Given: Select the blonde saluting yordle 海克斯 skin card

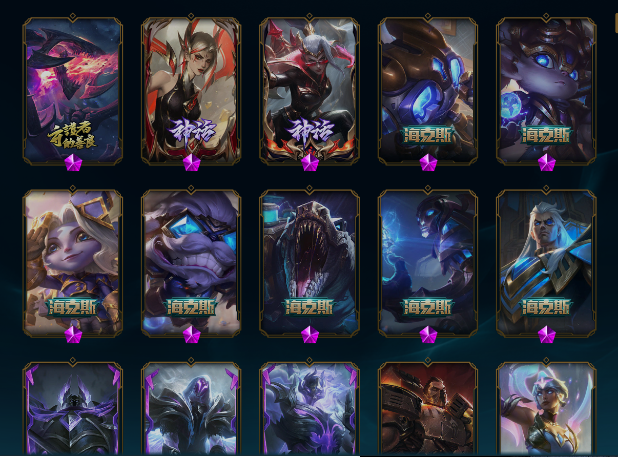Looking at the screenshot, I should (73, 262).
